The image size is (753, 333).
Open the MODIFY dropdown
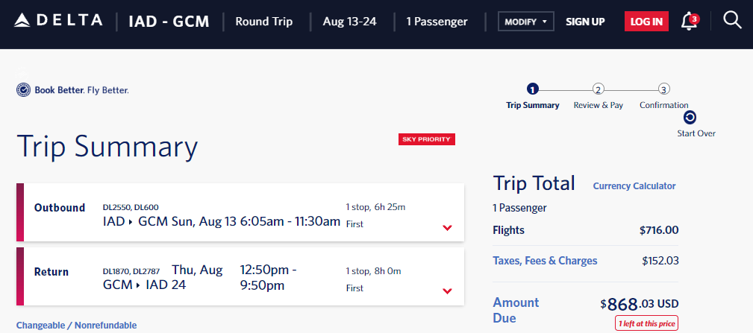point(526,22)
